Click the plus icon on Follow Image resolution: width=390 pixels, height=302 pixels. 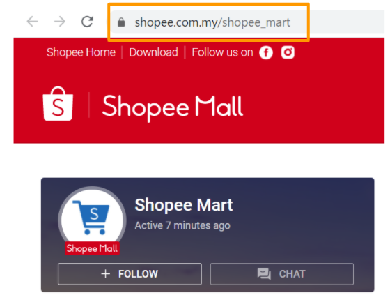pos(105,273)
